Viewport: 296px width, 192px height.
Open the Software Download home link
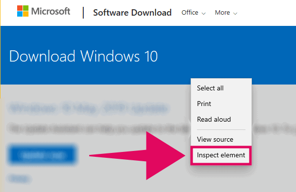pyautogui.click(x=132, y=13)
